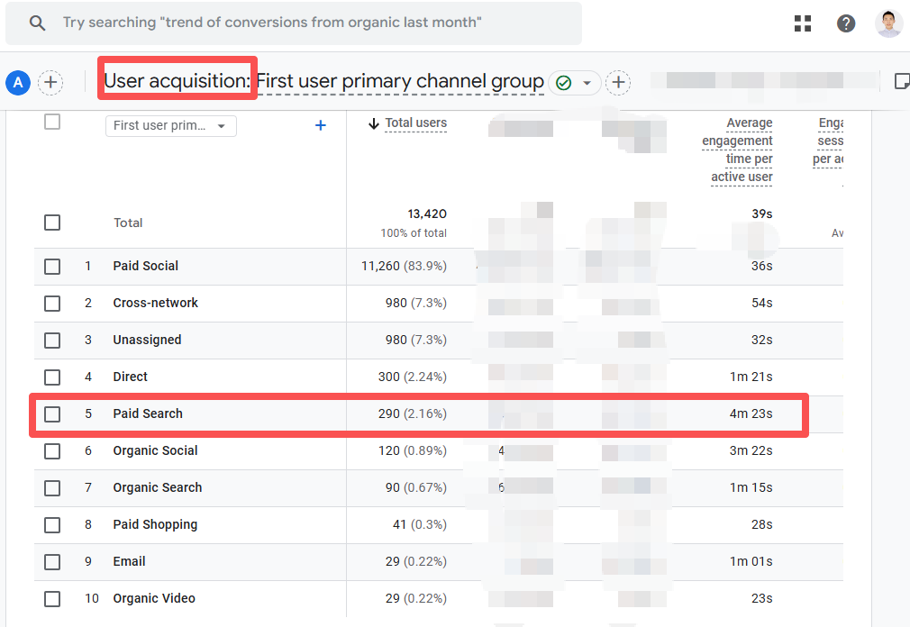
Task: Click the 'First user primary channel group' title
Action: click(400, 82)
